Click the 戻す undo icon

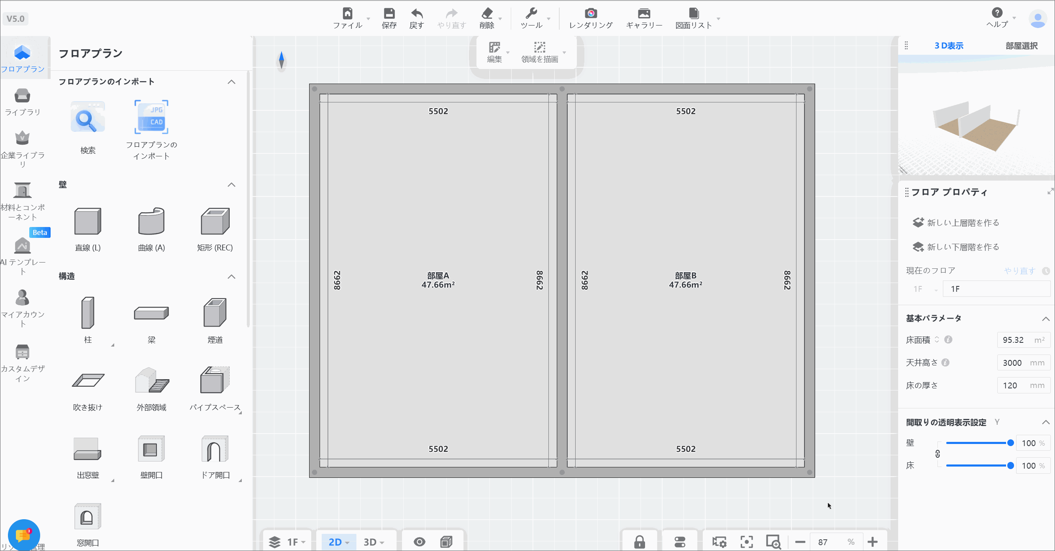click(x=417, y=14)
